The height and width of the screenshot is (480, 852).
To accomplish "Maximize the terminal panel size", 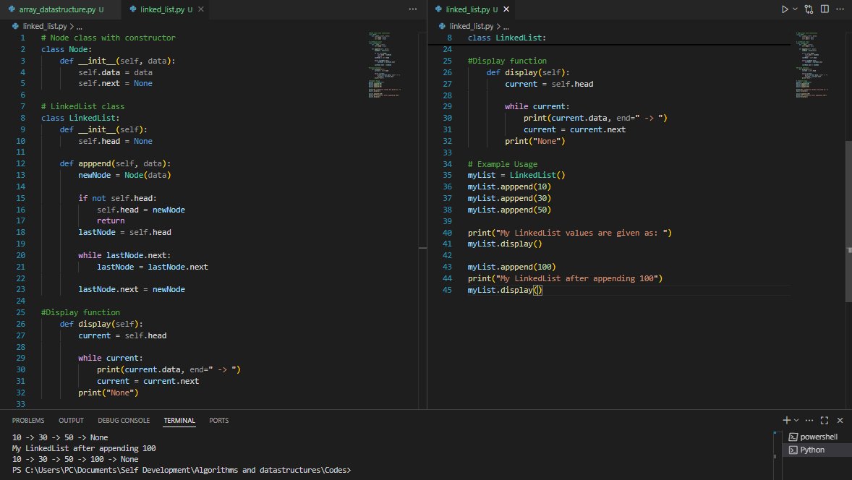I will pyautogui.click(x=825, y=420).
